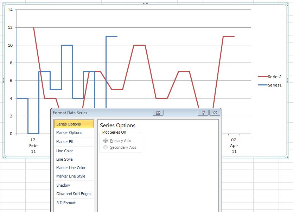Click the 17-Feb-11 horizontal axis label
This screenshot has height=212, width=293.
click(x=33, y=146)
